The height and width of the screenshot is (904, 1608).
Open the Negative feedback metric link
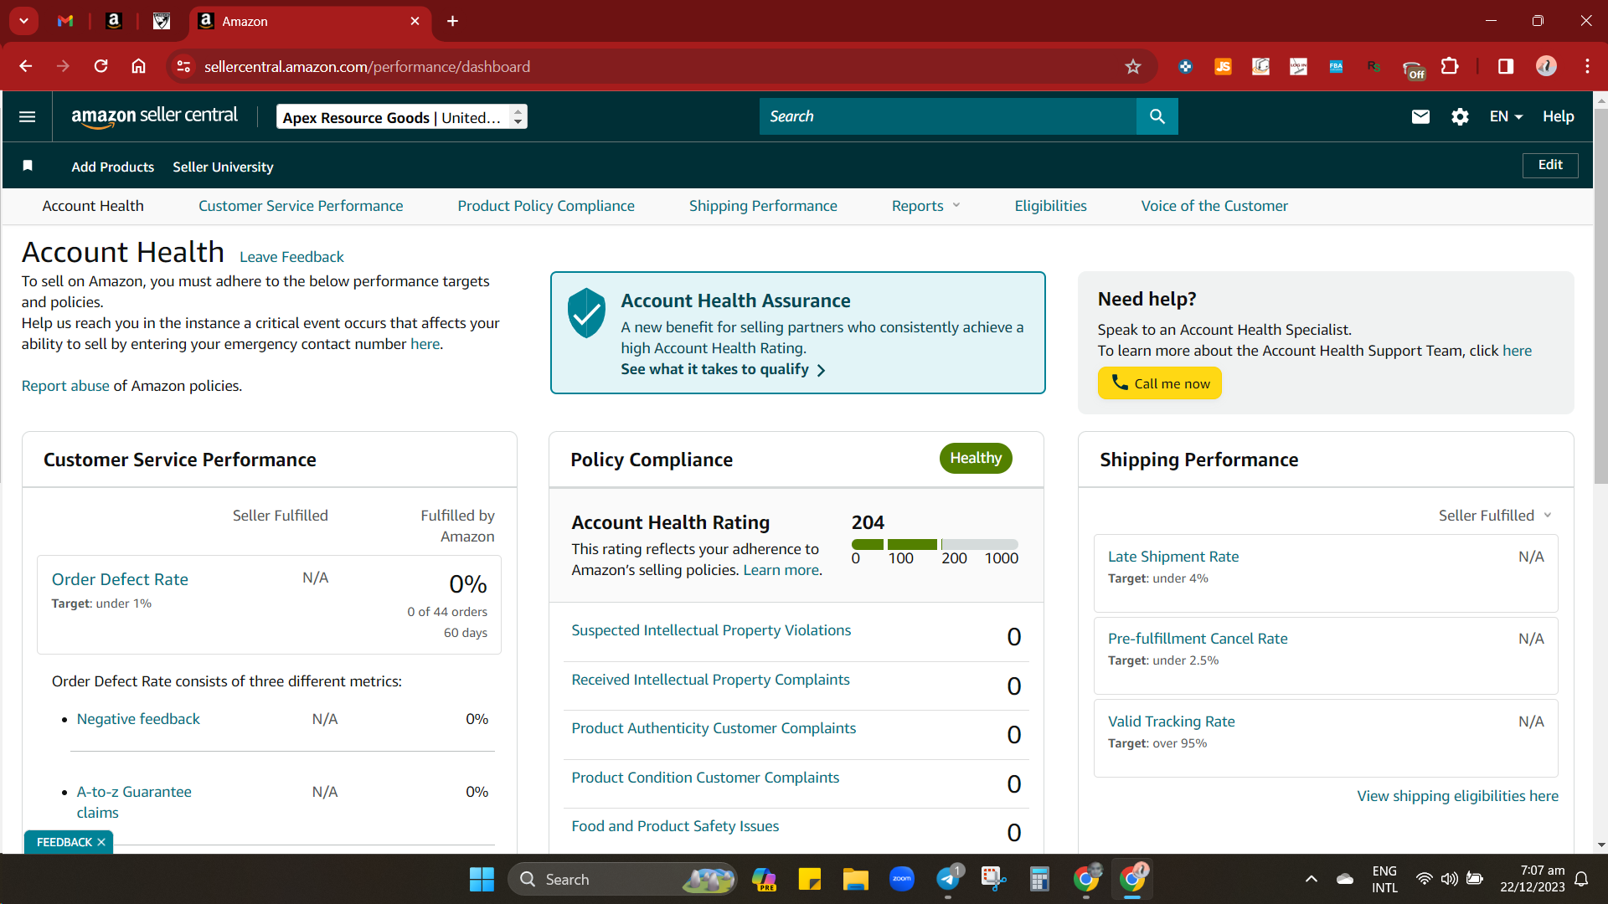138,719
